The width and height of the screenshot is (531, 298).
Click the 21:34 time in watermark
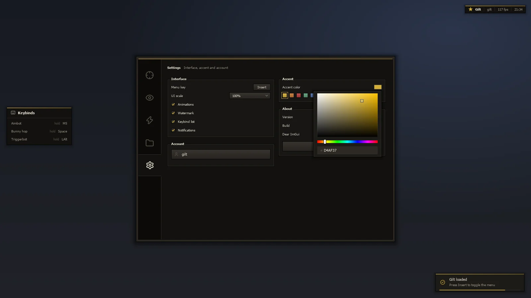518,10
